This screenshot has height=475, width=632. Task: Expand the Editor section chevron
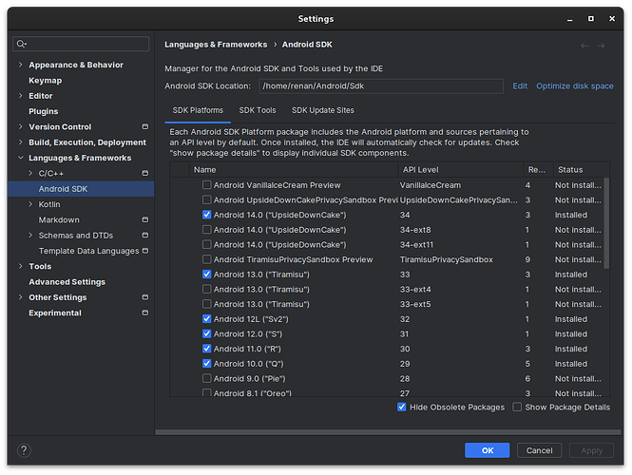pos(21,96)
